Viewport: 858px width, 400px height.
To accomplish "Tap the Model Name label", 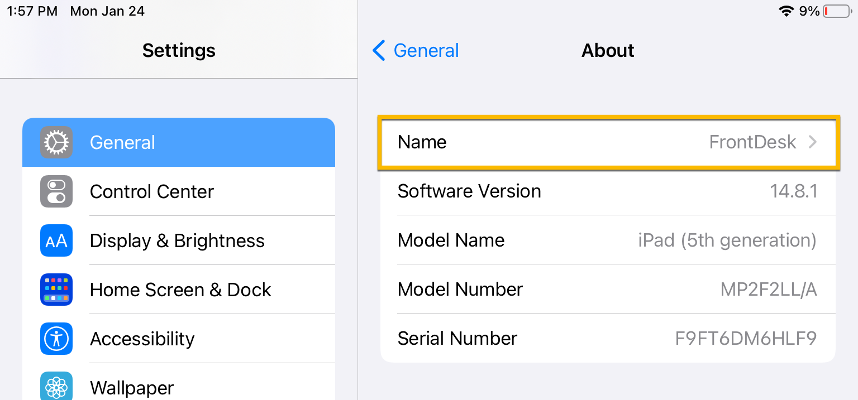I will 451,240.
